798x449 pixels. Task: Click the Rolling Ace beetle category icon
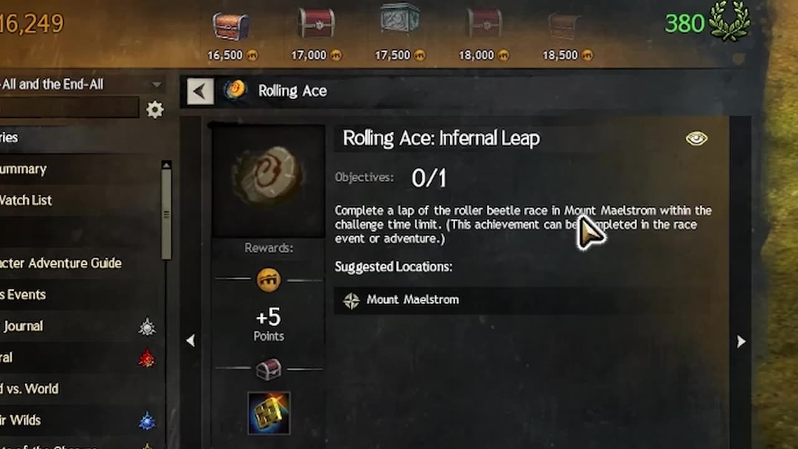click(x=236, y=90)
